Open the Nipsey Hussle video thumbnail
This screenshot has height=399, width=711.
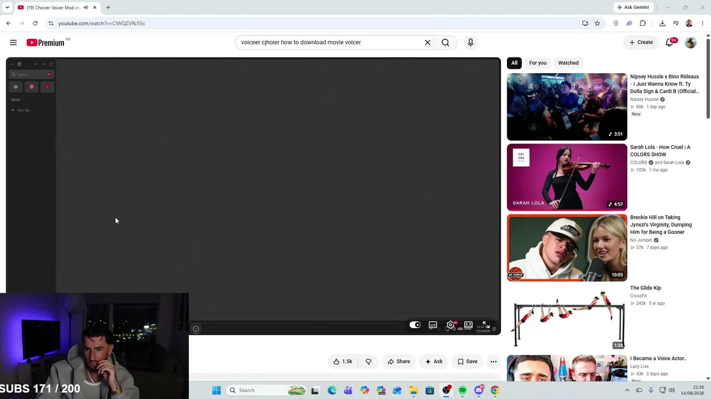(567, 107)
